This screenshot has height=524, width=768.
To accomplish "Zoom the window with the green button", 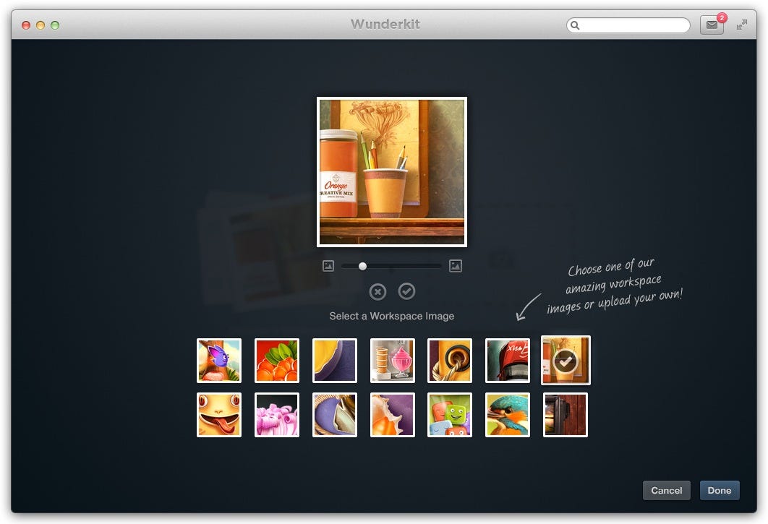I will [55, 25].
